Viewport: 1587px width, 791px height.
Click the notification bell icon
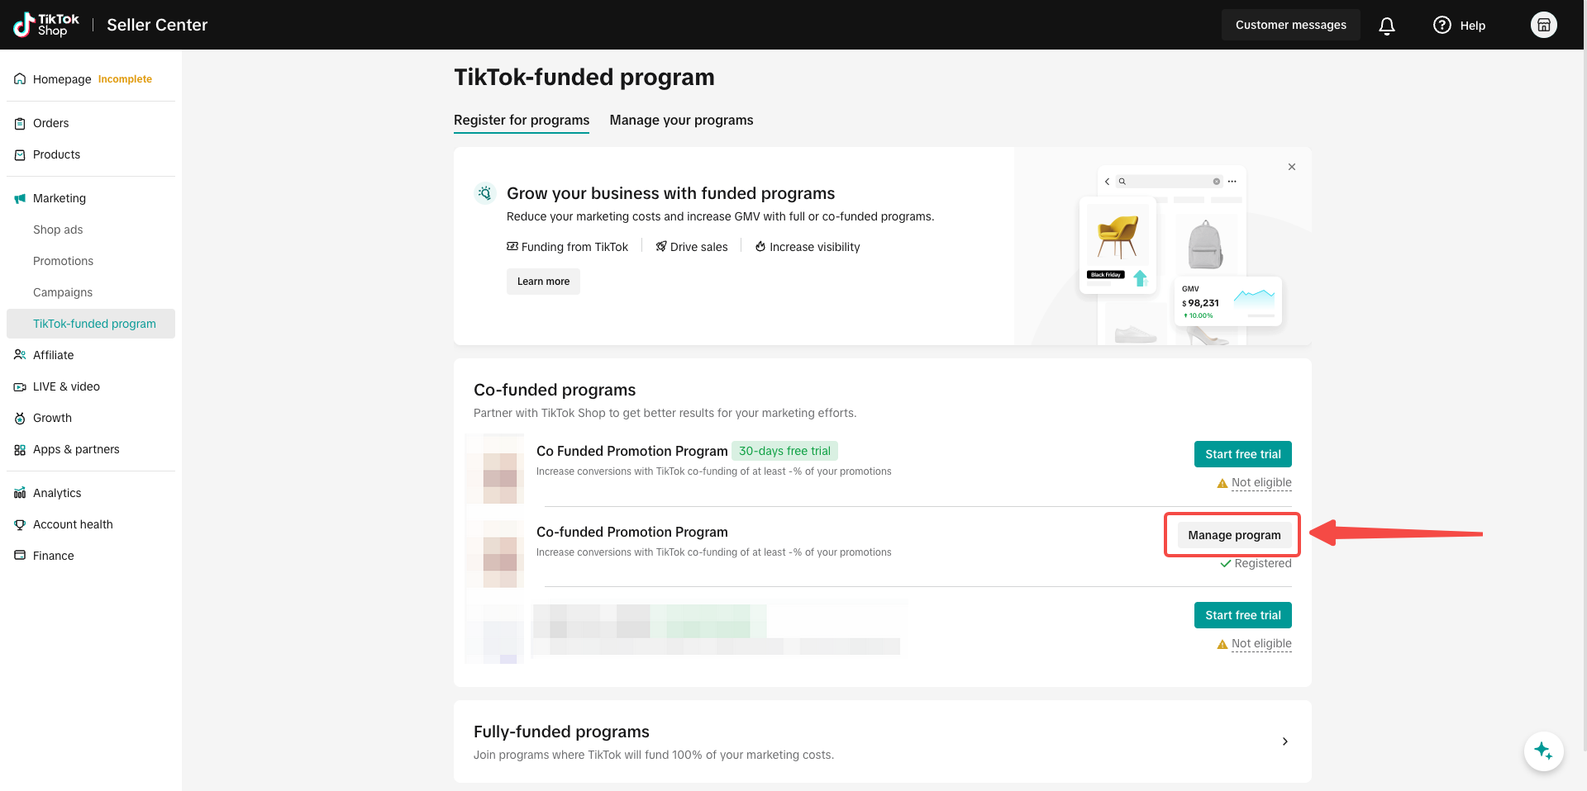click(1387, 26)
